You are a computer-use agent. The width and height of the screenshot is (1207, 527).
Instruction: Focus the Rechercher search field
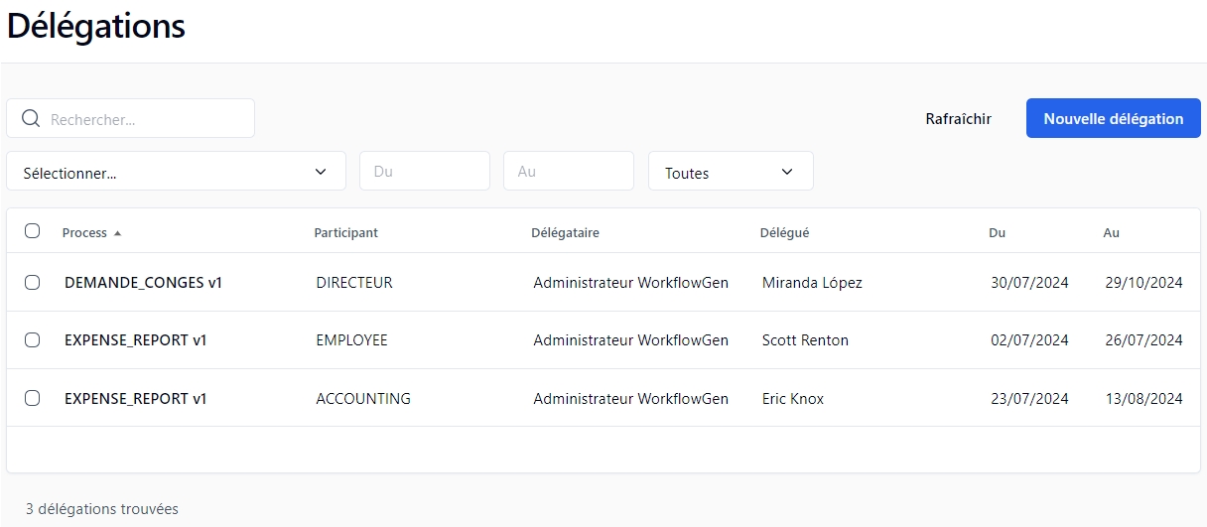click(144, 119)
